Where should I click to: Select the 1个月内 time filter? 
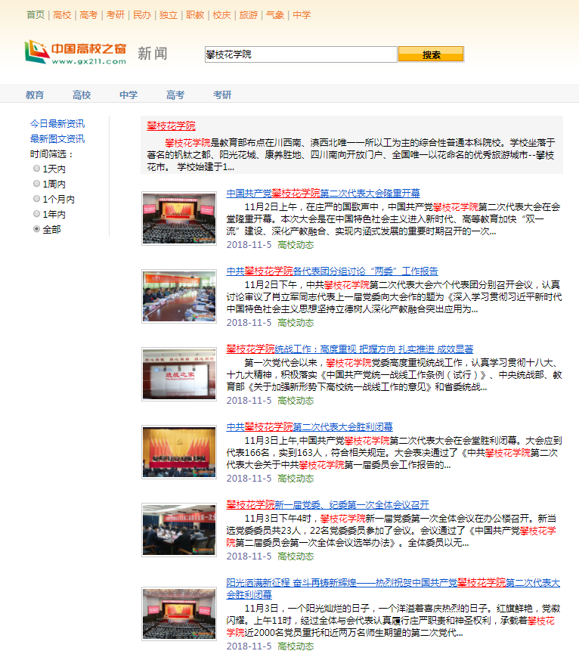[37, 199]
